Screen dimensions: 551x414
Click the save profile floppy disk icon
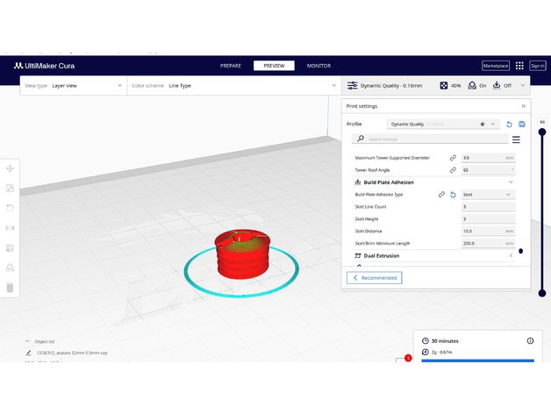pos(522,125)
